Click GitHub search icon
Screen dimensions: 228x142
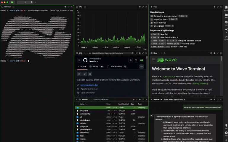[x=131, y=60]
